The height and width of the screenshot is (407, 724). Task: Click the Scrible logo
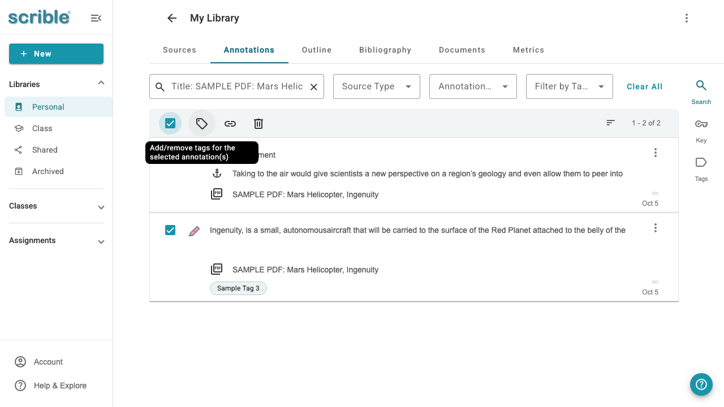39,17
